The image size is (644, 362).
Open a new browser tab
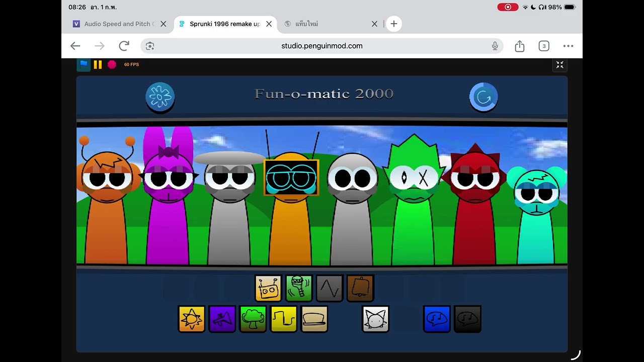click(394, 24)
